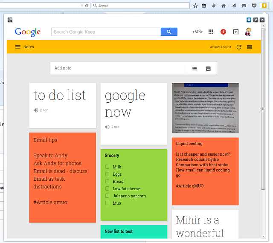Viewport: 273px width, 243px height.
Task: Click the blue circle panel icon
Action: click(249, 20)
